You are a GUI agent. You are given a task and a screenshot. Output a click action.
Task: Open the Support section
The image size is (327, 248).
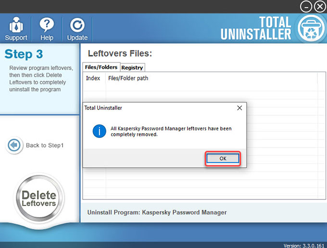(16, 29)
